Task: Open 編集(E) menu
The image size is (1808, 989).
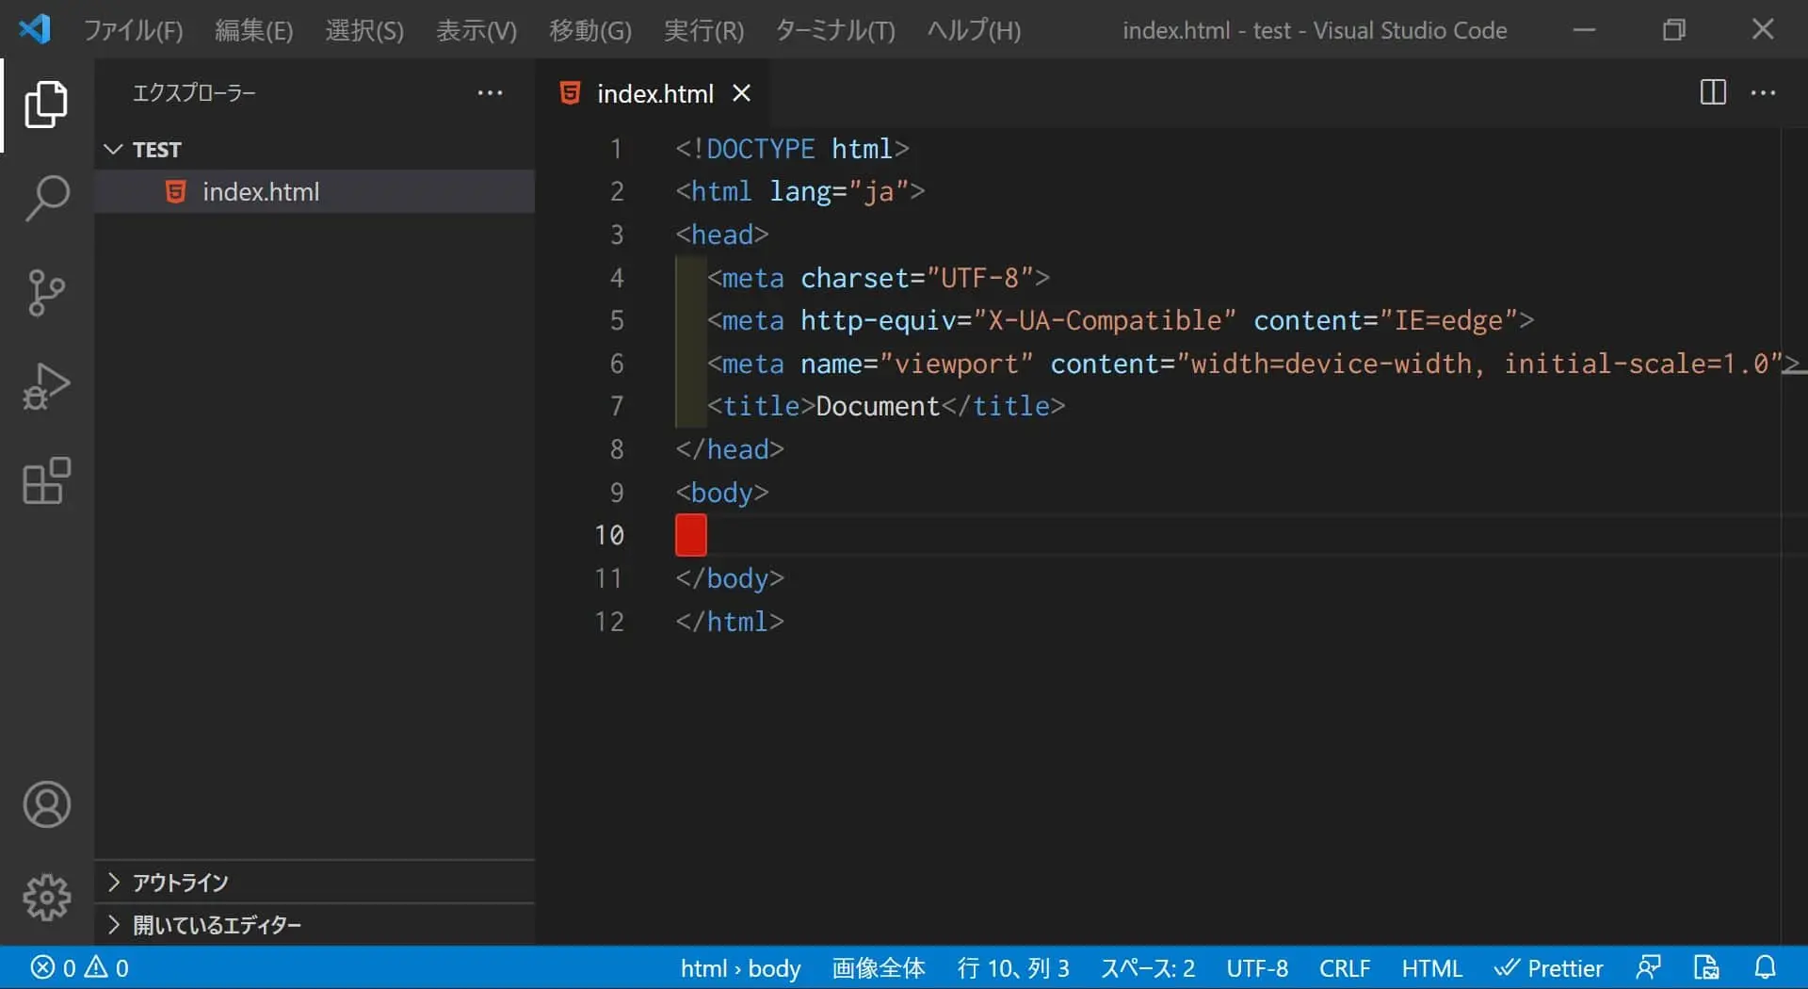Action: (x=253, y=30)
